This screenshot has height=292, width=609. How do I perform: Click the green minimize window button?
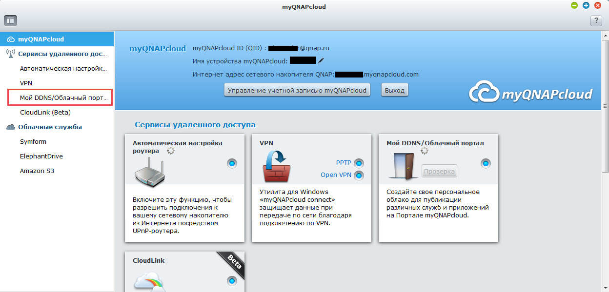click(574, 5)
